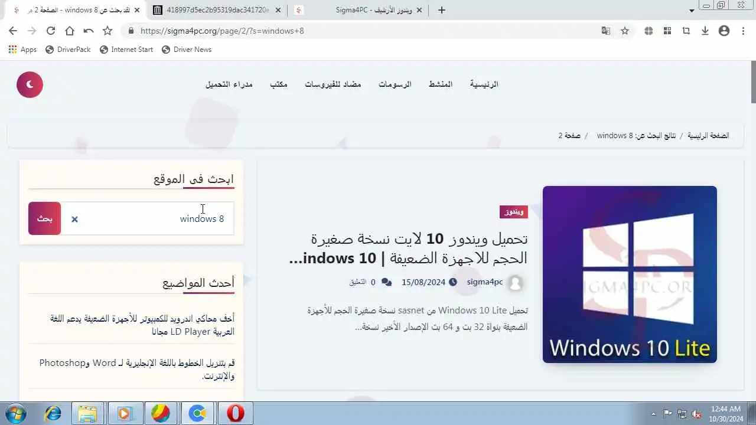Open the Photoshop and Word fonts recent post

click(x=137, y=370)
